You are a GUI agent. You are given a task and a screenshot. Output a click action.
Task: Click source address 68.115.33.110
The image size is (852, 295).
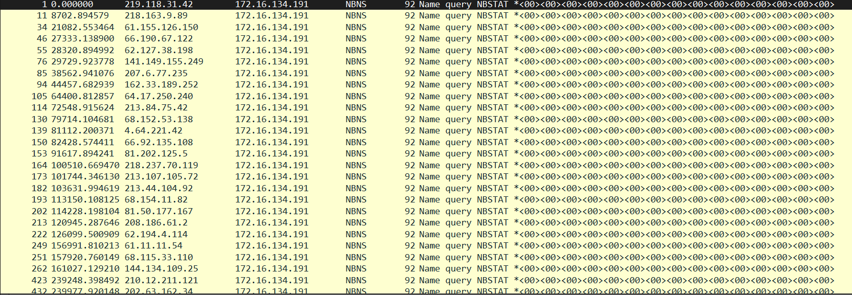[159, 257]
